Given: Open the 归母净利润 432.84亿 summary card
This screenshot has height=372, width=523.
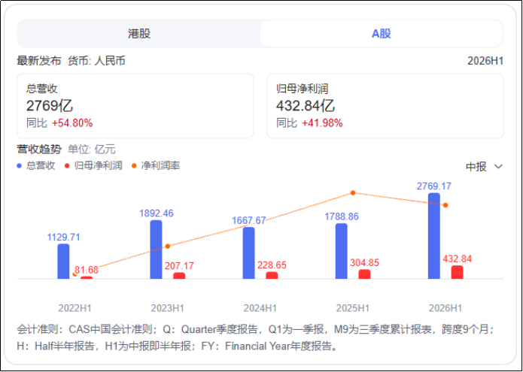Looking at the screenshot, I should point(385,106).
